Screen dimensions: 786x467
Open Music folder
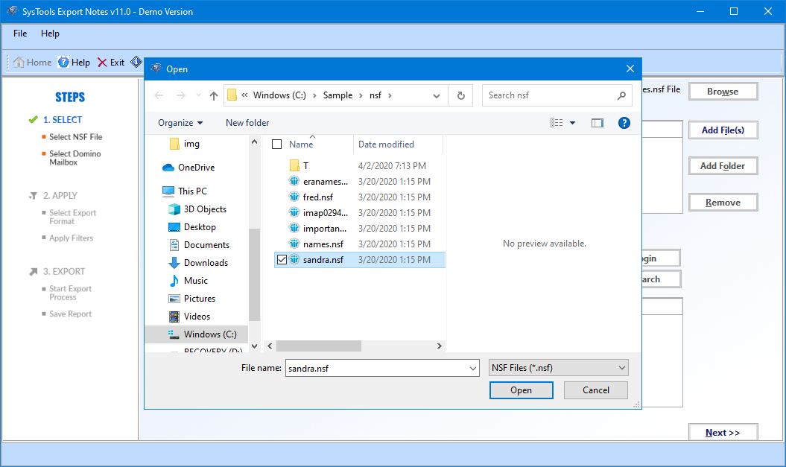pos(188,281)
